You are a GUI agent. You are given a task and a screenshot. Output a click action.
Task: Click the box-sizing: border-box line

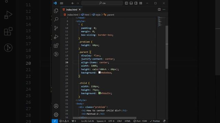97,35
